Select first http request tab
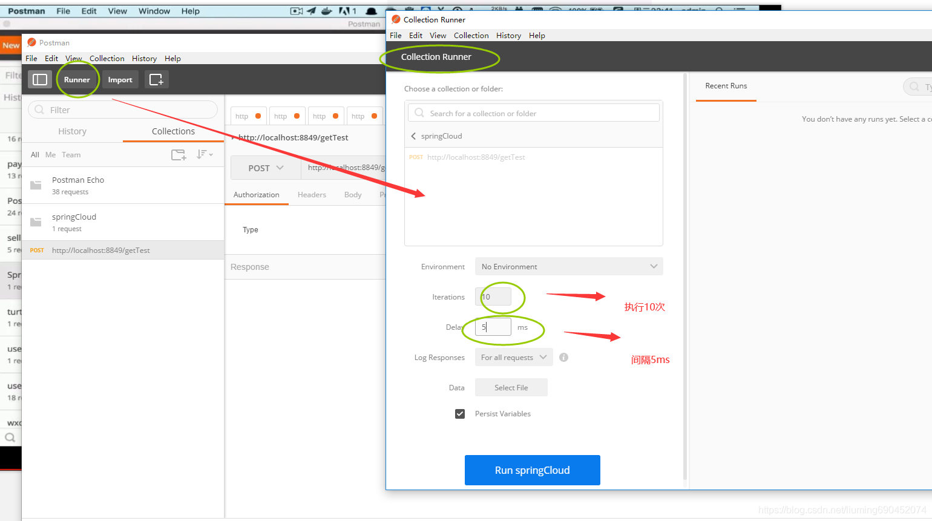Image resolution: width=932 pixels, height=521 pixels. 248,116
